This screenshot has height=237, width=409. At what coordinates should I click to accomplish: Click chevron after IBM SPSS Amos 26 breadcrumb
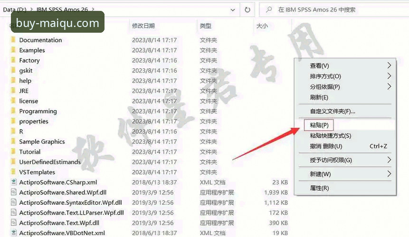point(93,9)
